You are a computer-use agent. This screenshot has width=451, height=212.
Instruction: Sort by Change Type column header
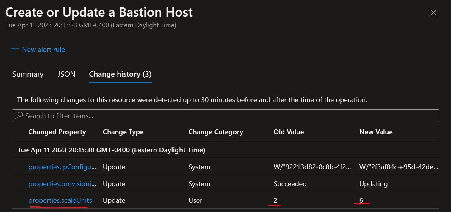pos(123,132)
